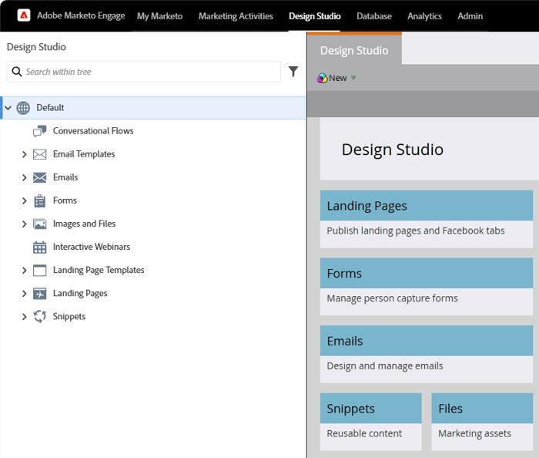539x458 pixels.
Task: Click Adobe Marketo Engage product name
Action: click(x=81, y=16)
